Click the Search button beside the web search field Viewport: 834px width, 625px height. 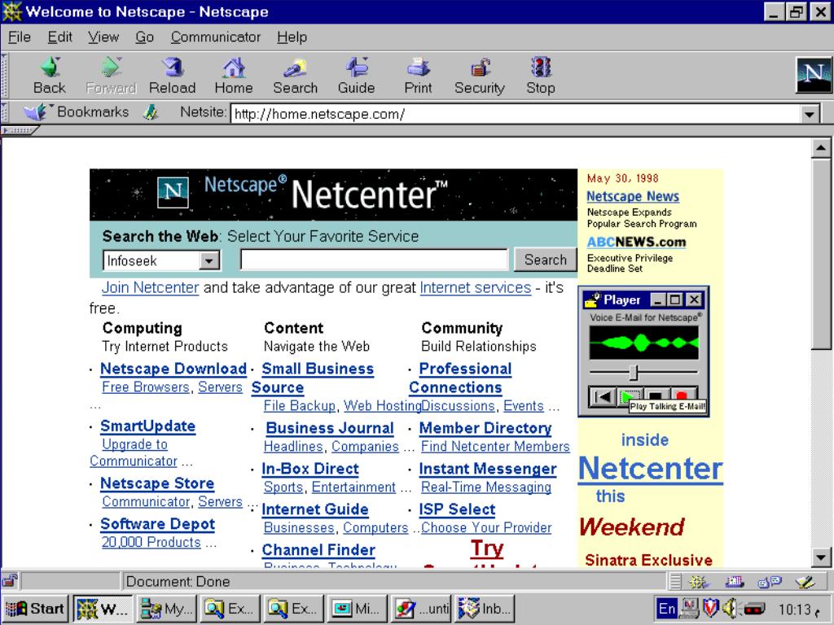click(x=545, y=260)
